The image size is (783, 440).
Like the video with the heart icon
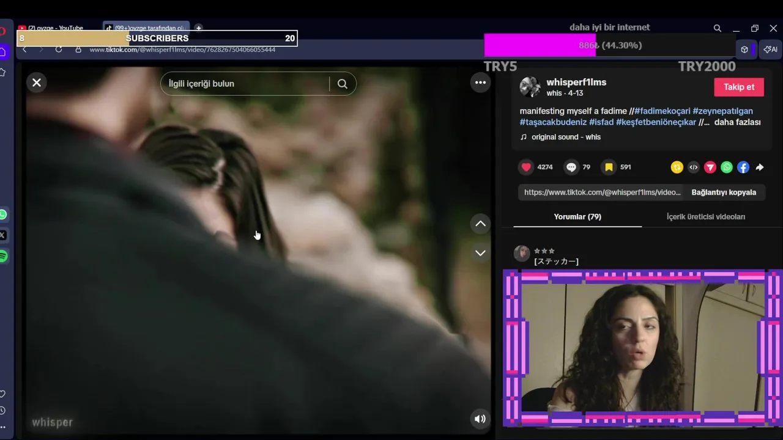[526, 167]
